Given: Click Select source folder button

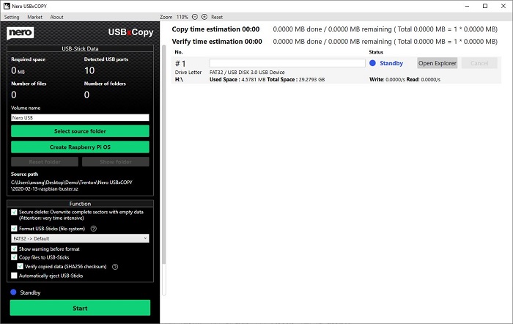Looking at the screenshot, I should point(80,131).
